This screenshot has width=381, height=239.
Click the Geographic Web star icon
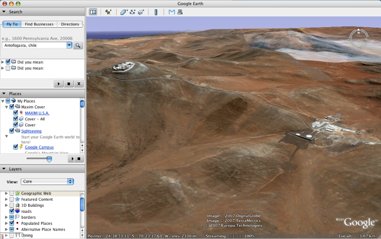pyautogui.click(x=17, y=193)
